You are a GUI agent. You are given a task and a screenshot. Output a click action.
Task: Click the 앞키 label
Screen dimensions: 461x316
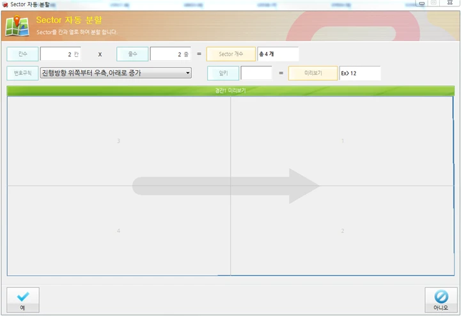(x=223, y=74)
